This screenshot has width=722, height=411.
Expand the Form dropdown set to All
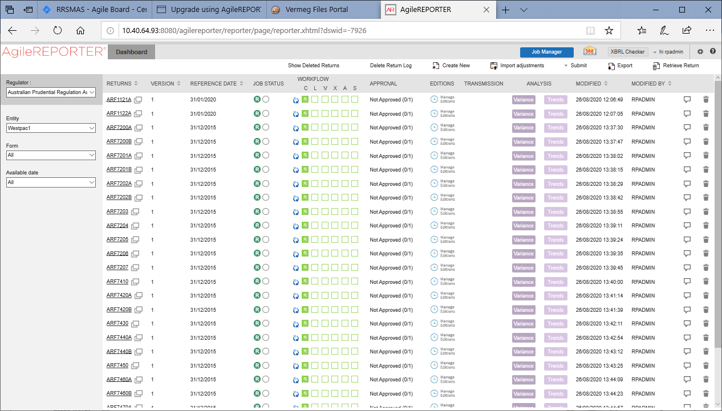point(51,155)
